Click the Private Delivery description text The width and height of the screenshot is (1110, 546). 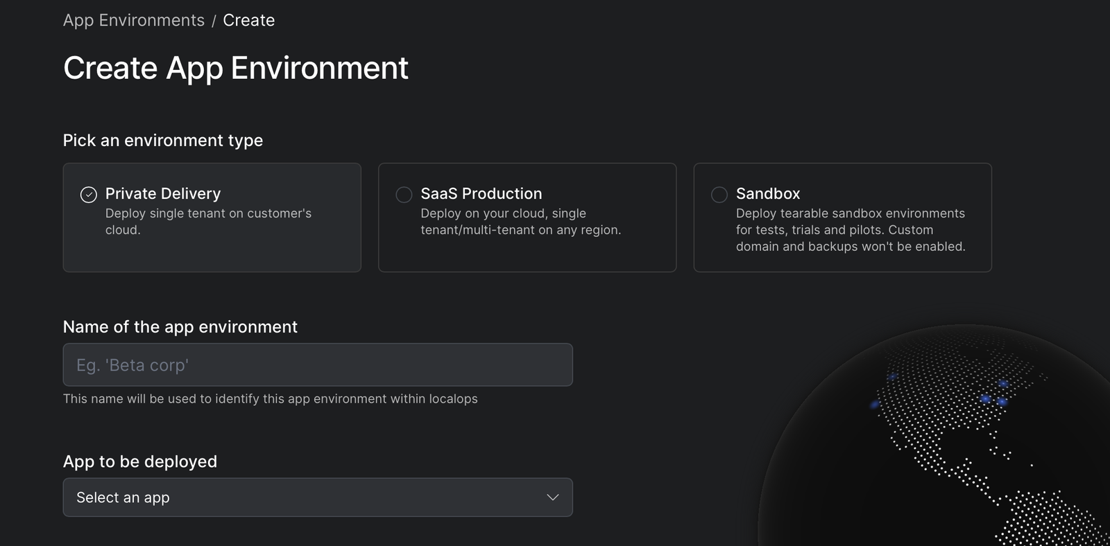[208, 222]
